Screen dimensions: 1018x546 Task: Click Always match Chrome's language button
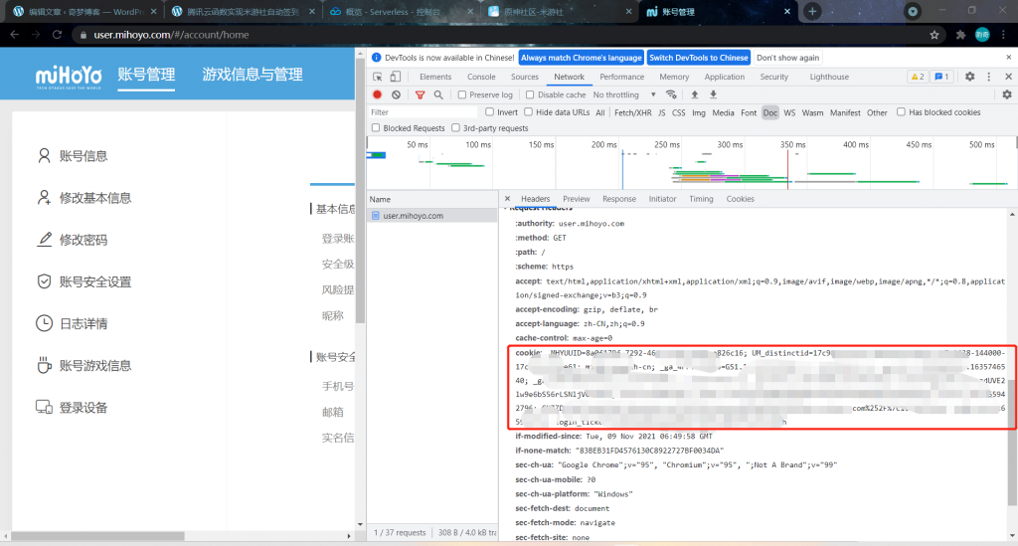(x=582, y=58)
